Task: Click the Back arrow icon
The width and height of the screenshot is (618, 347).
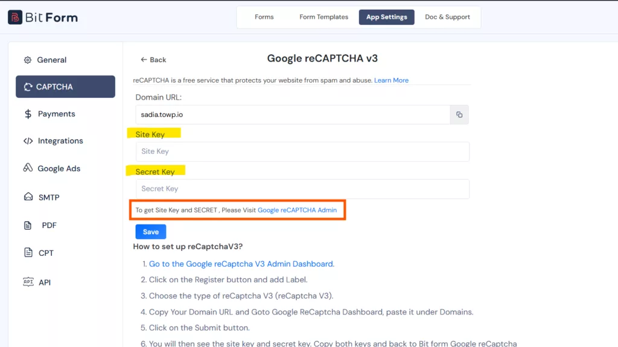Action: tap(144, 60)
